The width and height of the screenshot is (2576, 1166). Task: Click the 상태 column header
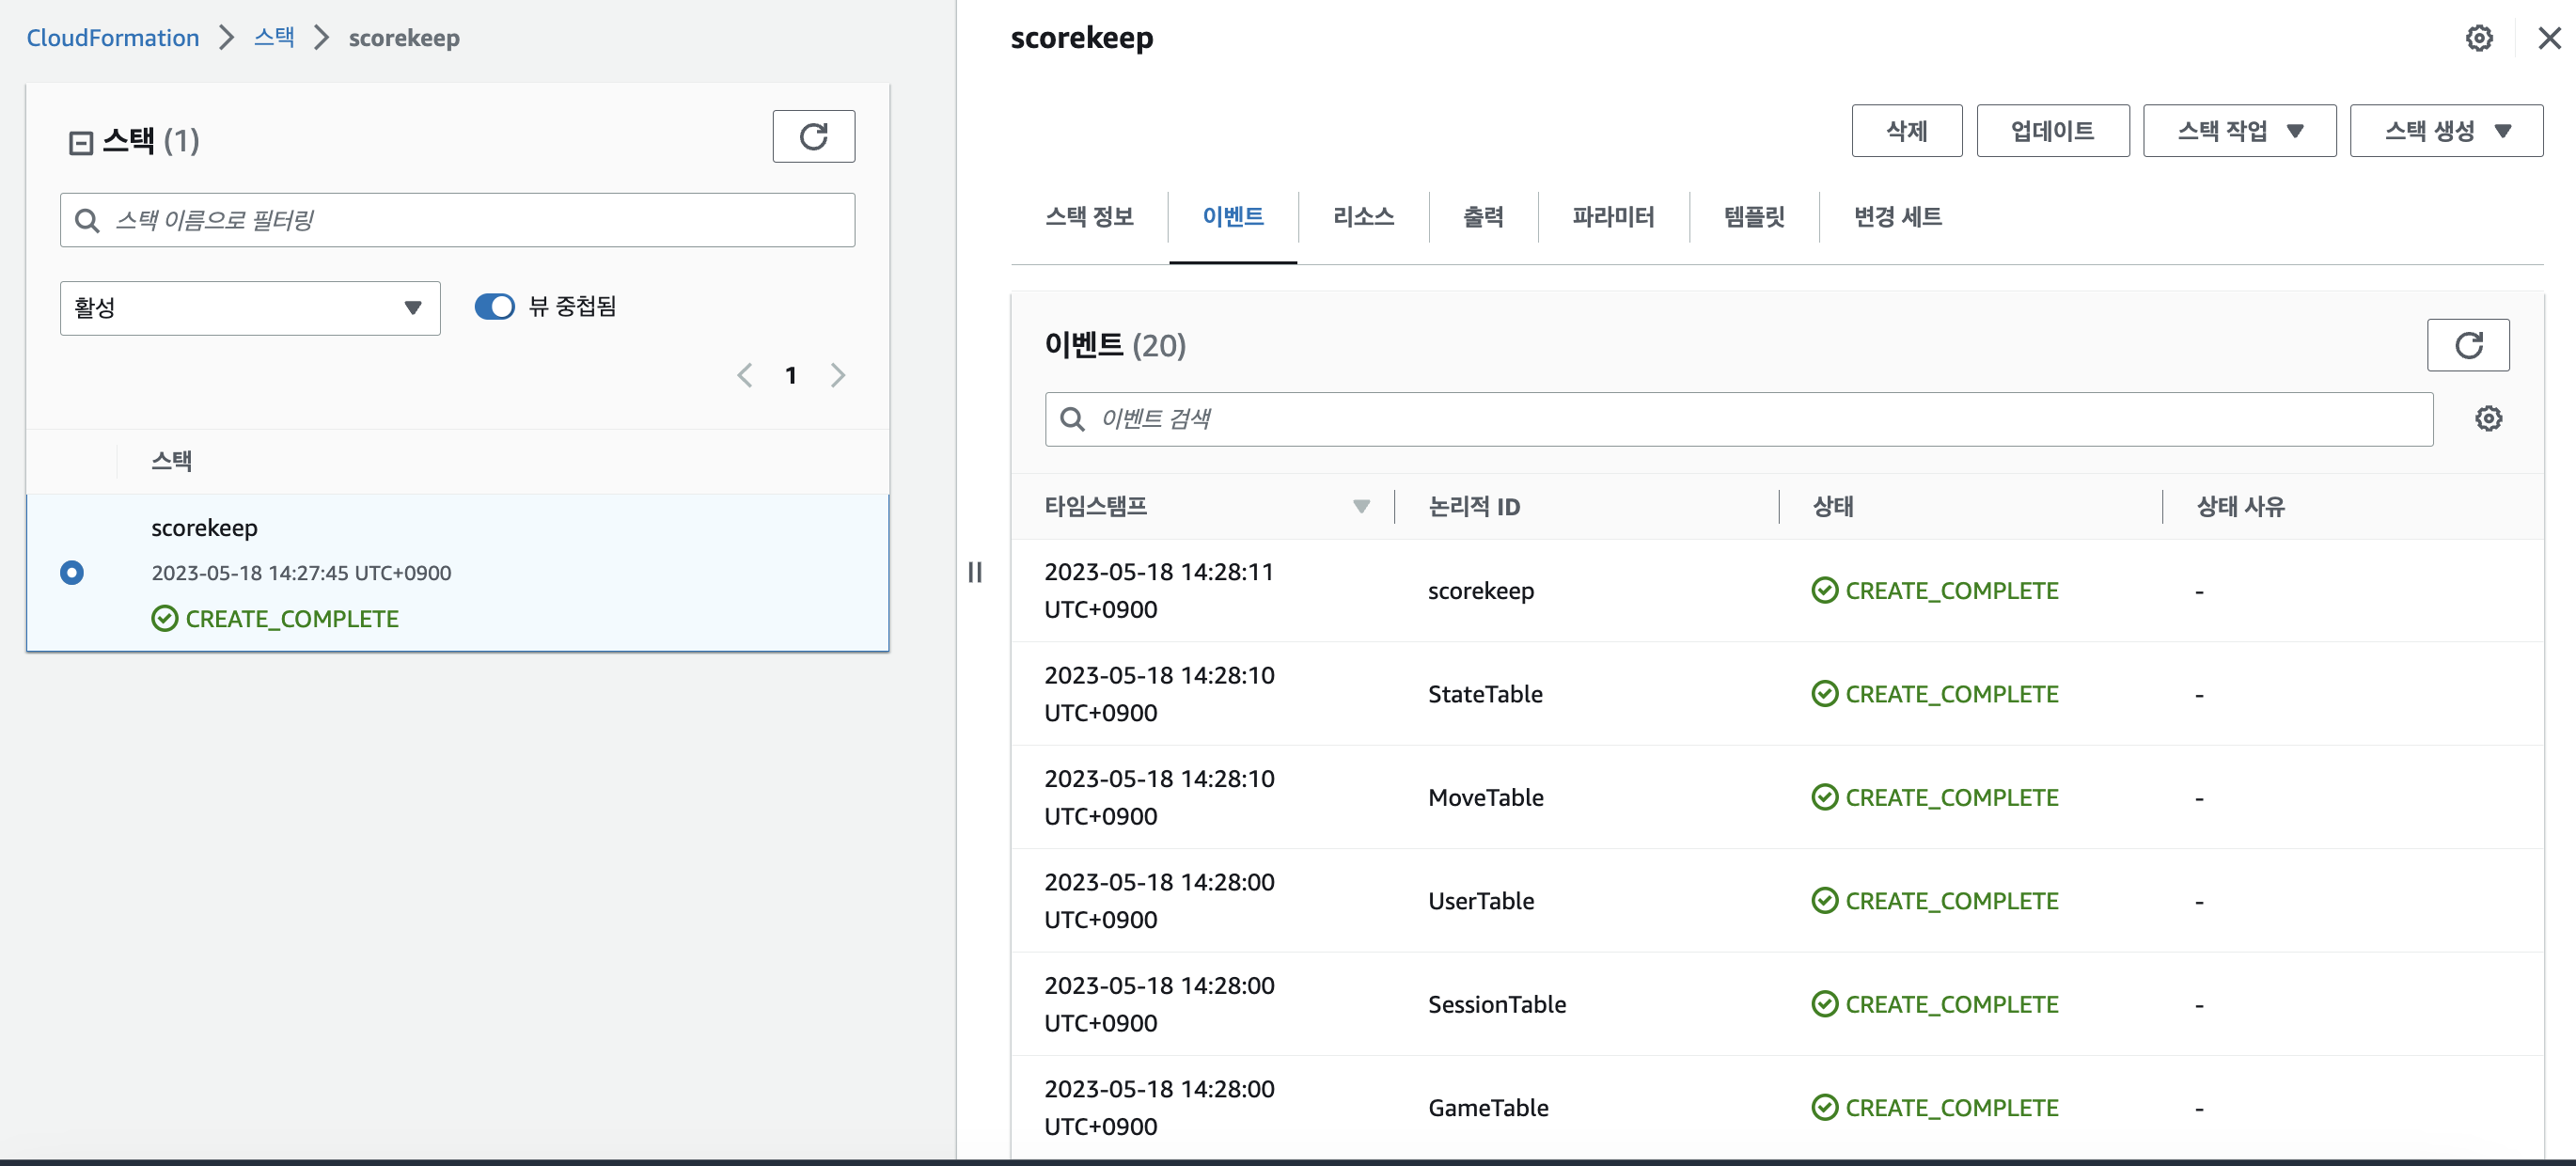tap(1832, 506)
